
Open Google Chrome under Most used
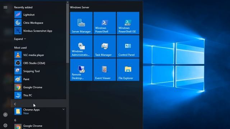click(38, 87)
